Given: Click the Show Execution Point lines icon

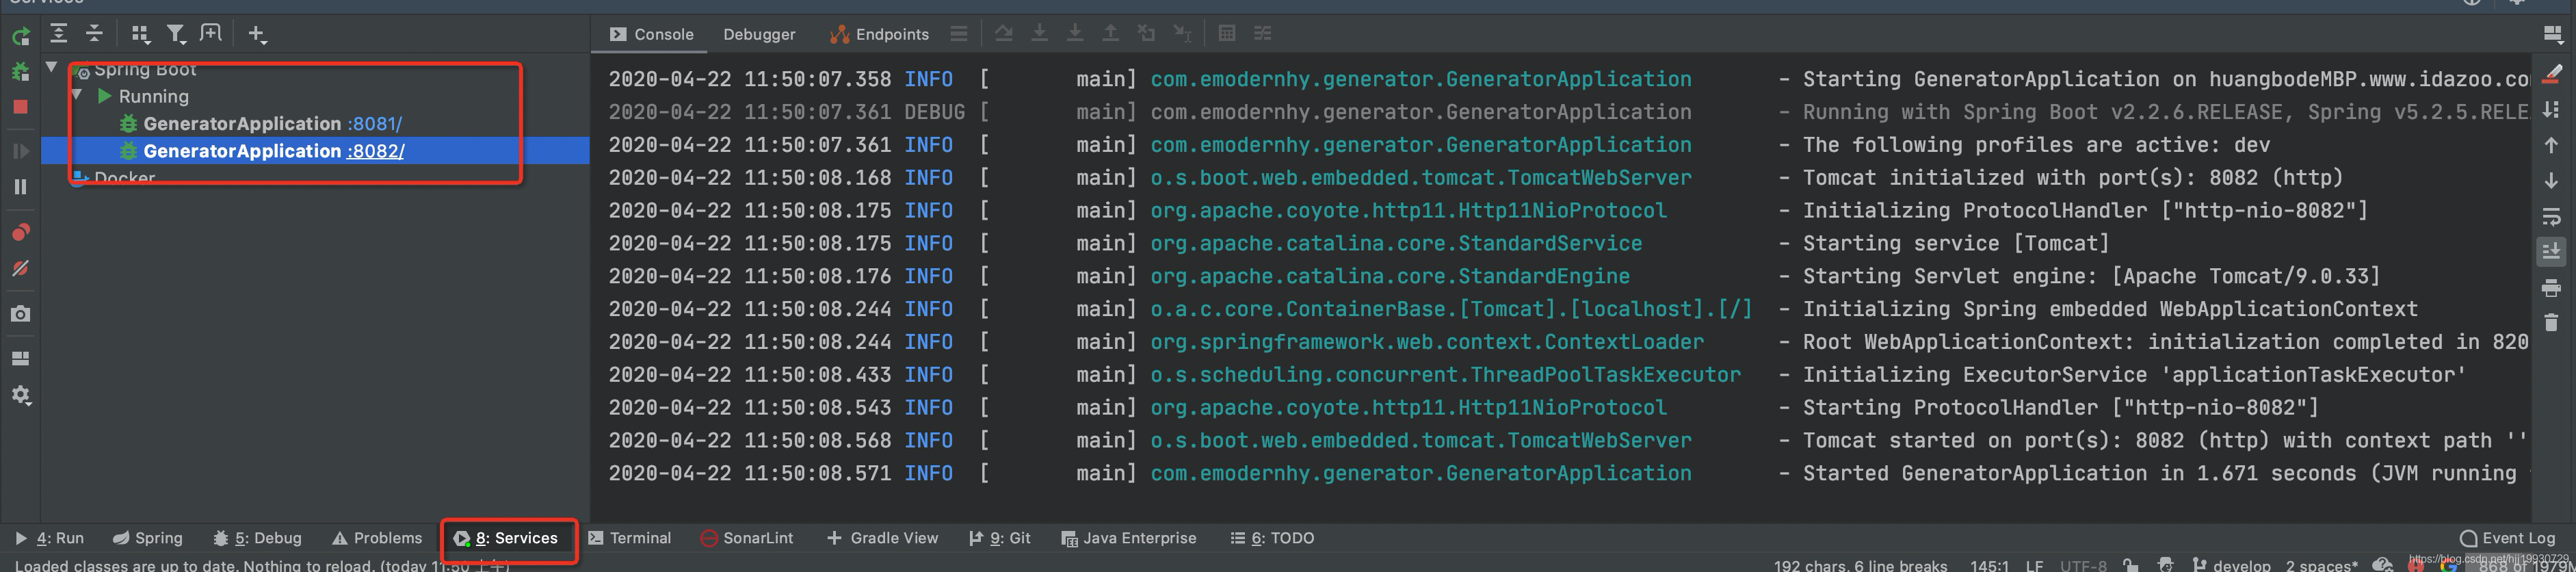Looking at the screenshot, I should point(959,34).
